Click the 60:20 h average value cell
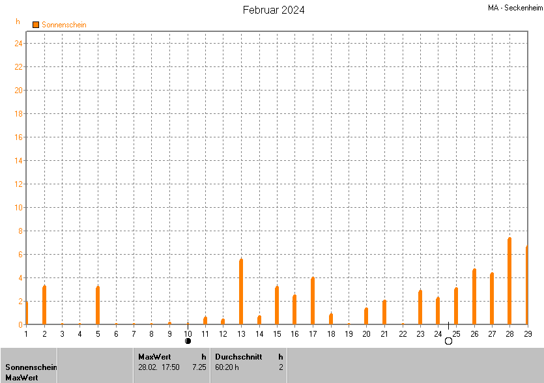 point(227,367)
